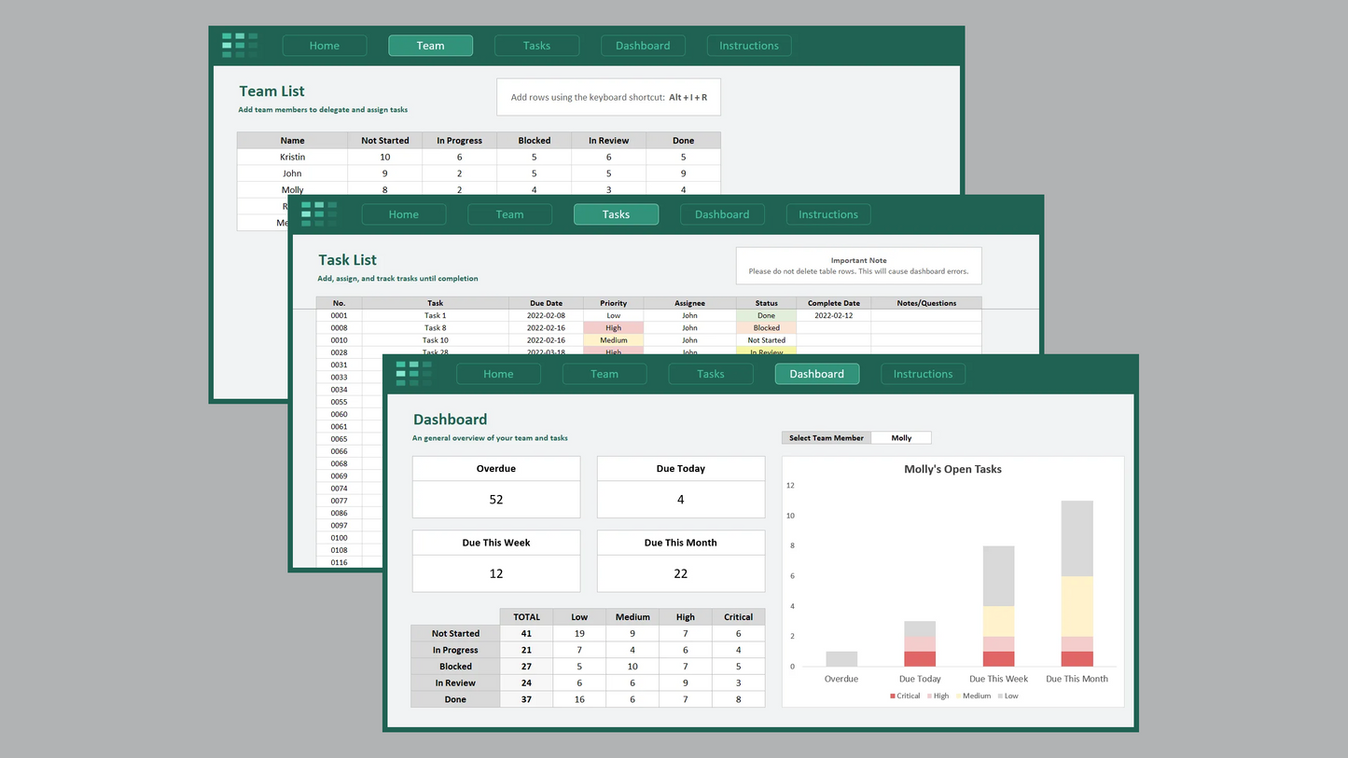Viewport: 1348px width, 758px height.
Task: Open the Instructions tab in the Dashboard window
Action: pyautogui.click(x=923, y=374)
